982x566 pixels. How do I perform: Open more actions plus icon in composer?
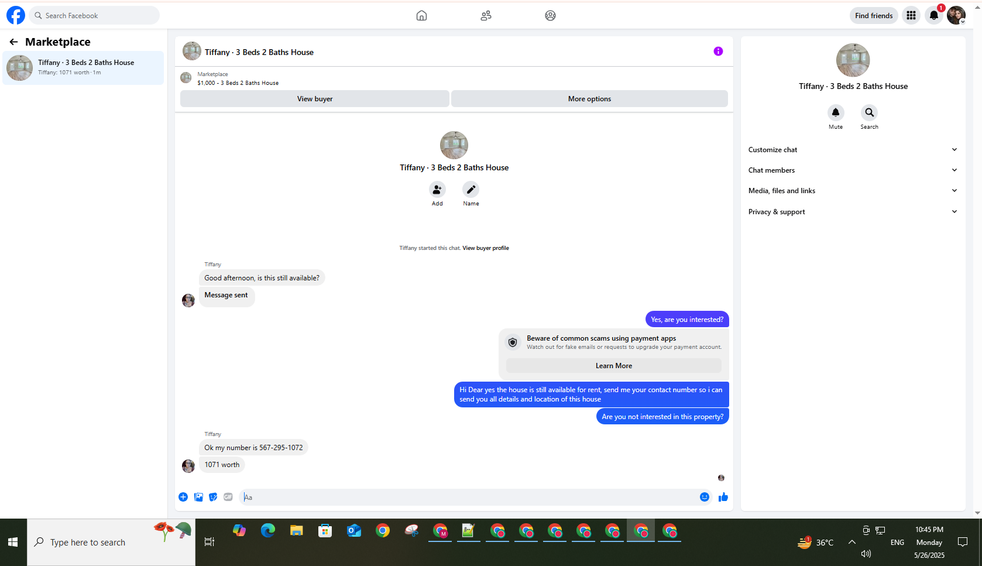tap(183, 497)
